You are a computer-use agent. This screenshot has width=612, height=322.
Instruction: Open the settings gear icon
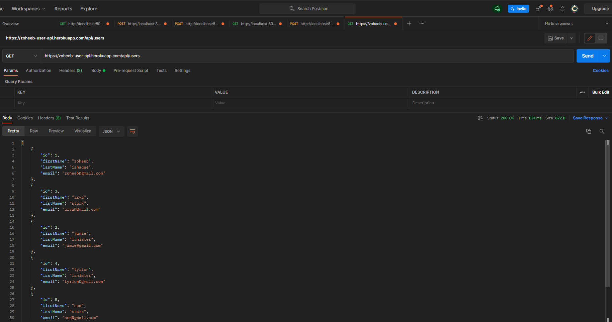[x=550, y=9]
